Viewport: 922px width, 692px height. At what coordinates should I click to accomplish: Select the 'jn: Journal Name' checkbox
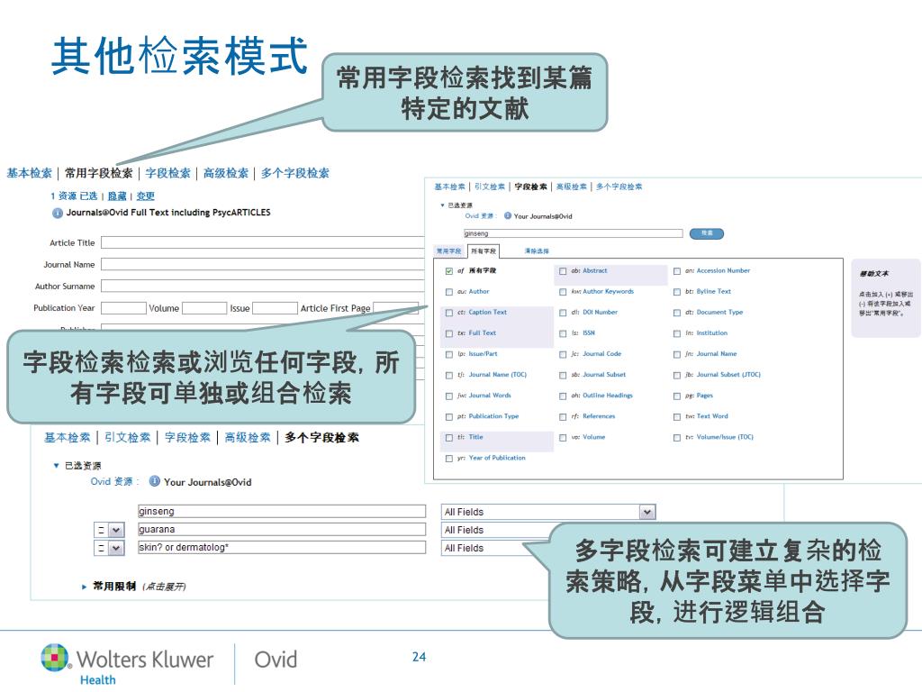point(677,355)
